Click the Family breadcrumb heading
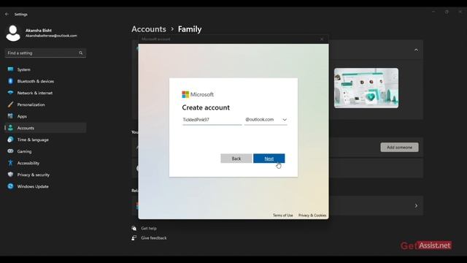The width and height of the screenshot is (467, 263). (190, 29)
